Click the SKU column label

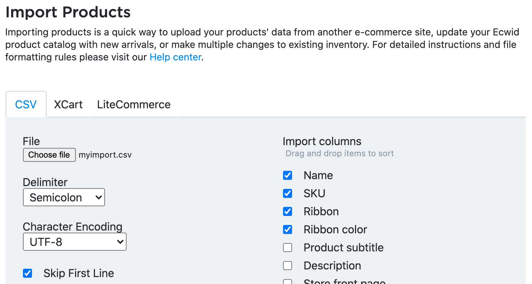(314, 193)
